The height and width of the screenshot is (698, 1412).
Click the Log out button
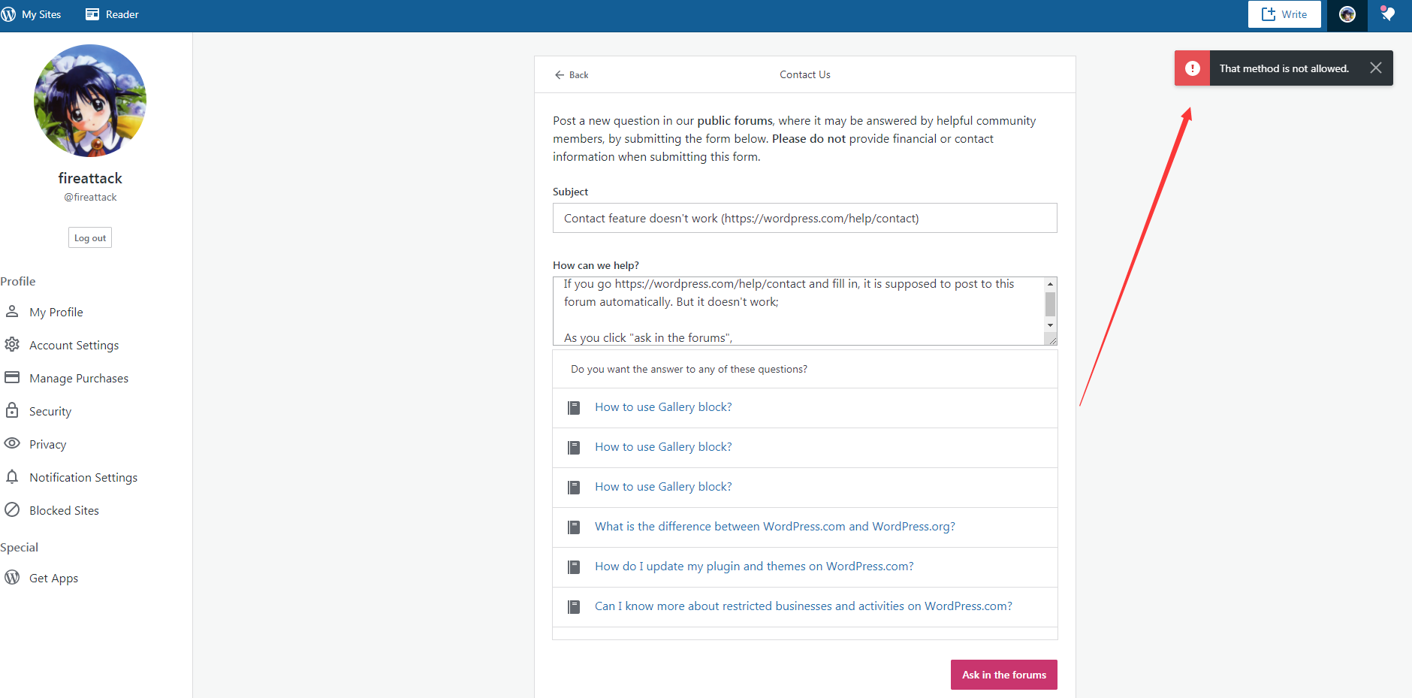tap(90, 238)
